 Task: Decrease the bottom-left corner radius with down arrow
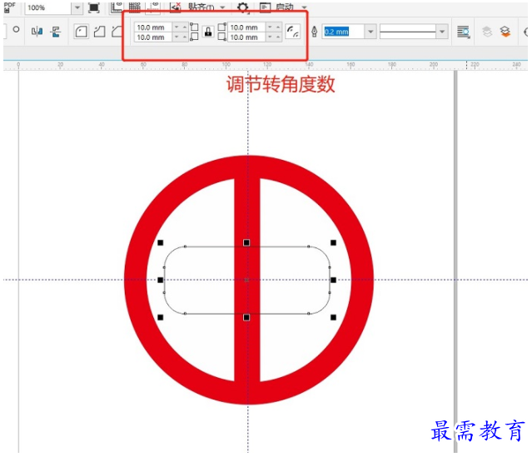click(x=177, y=37)
